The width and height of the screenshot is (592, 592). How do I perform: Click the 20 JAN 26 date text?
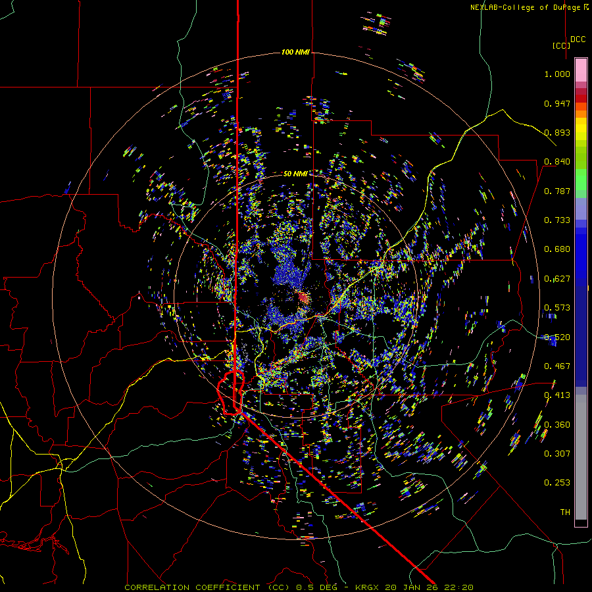coord(412,587)
